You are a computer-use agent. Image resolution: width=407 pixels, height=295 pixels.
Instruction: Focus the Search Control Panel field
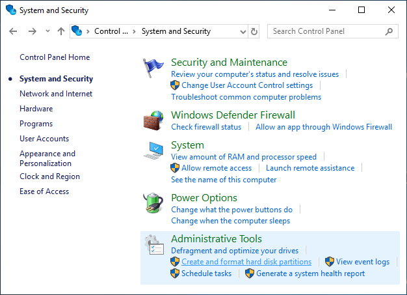pos(333,31)
